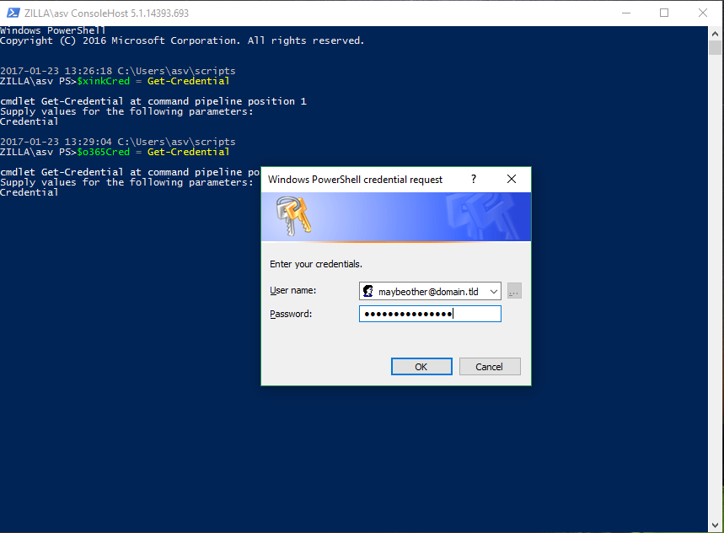Click the $xinkCred variable text in console

point(103,81)
